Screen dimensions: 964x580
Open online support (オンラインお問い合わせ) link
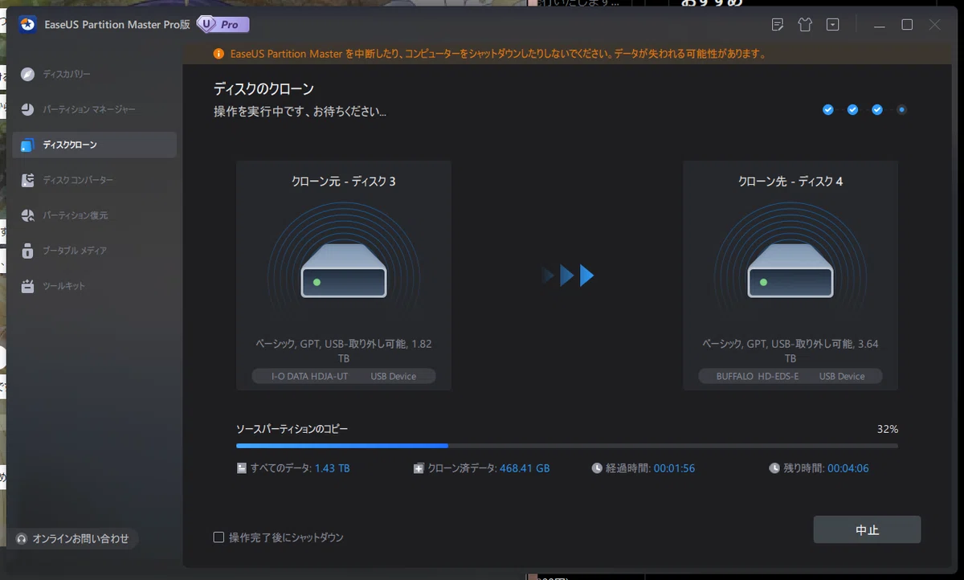coord(73,539)
